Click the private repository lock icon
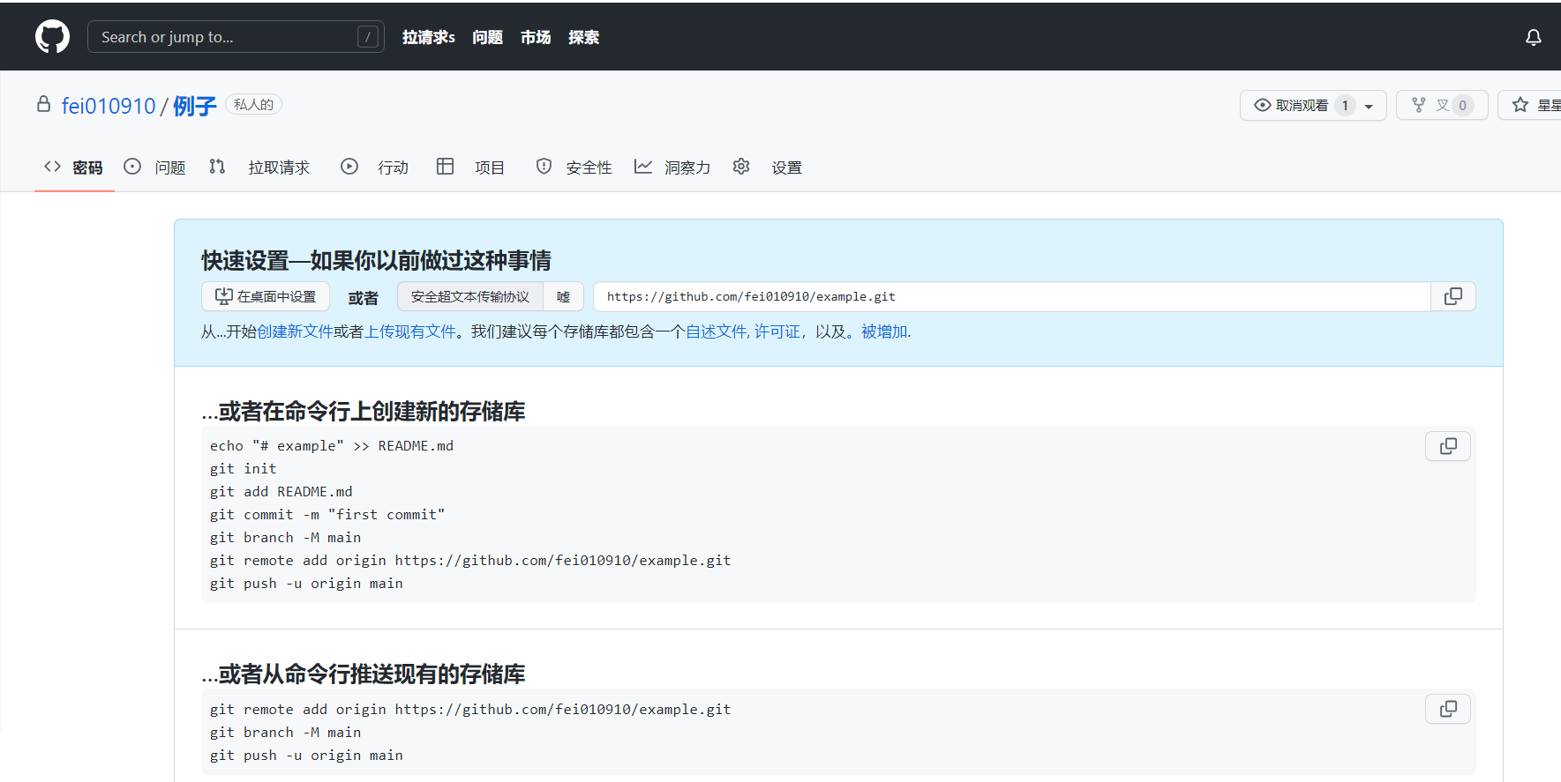This screenshot has width=1561, height=782. point(43,104)
